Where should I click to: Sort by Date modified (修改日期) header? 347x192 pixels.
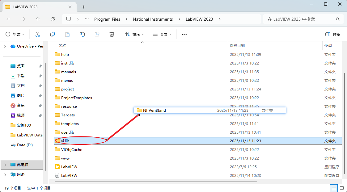(237, 46)
